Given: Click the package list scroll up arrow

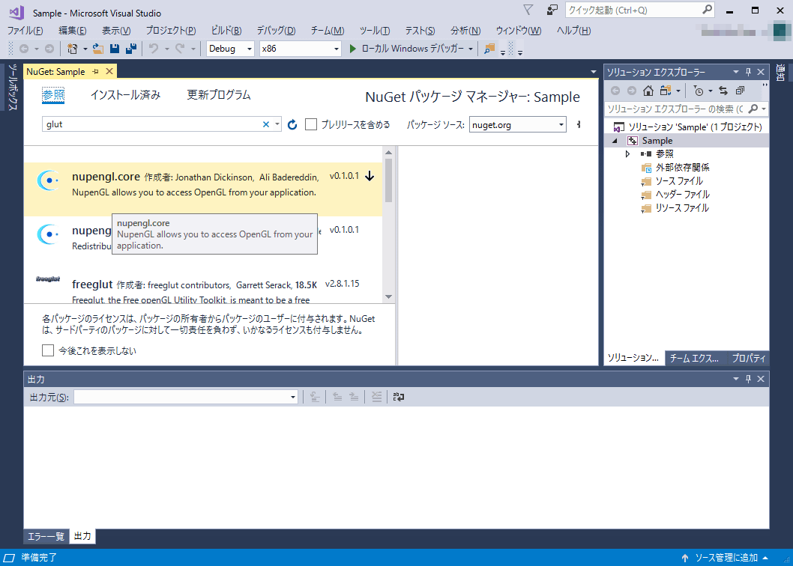Looking at the screenshot, I should (388, 152).
